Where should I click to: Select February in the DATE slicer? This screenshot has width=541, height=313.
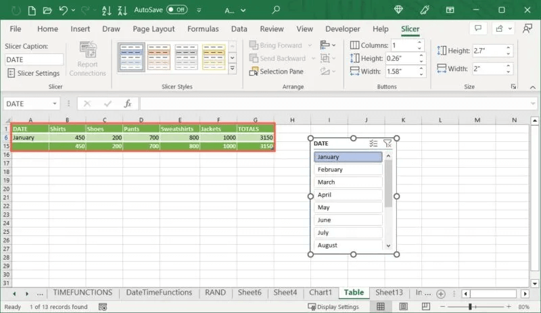(348, 170)
